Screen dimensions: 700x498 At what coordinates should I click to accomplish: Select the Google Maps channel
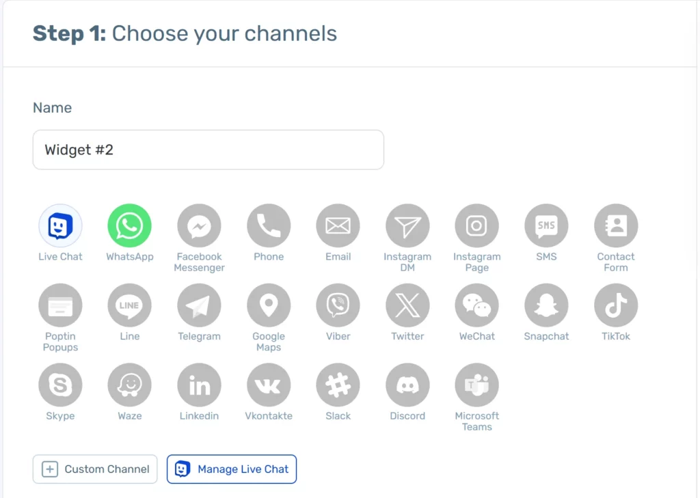269,305
